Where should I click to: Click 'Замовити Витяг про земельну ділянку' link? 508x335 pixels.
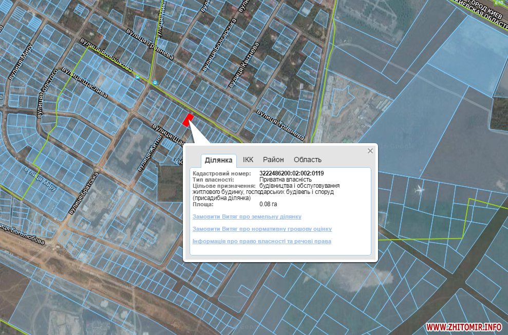click(x=247, y=217)
